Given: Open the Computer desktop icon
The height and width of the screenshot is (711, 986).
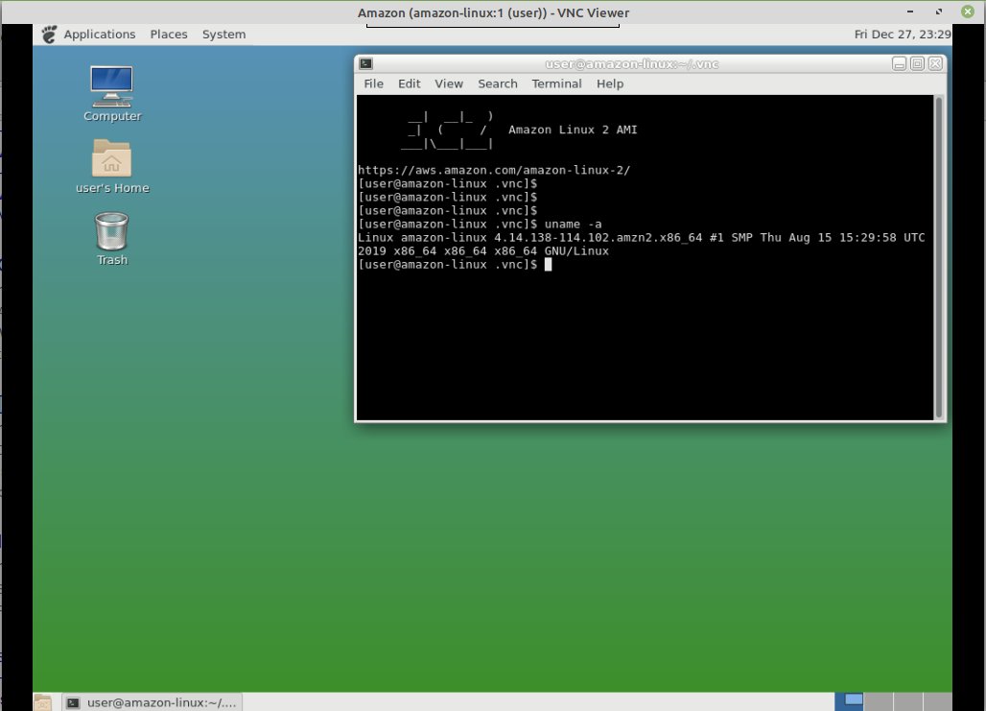Looking at the screenshot, I should pos(111,93).
